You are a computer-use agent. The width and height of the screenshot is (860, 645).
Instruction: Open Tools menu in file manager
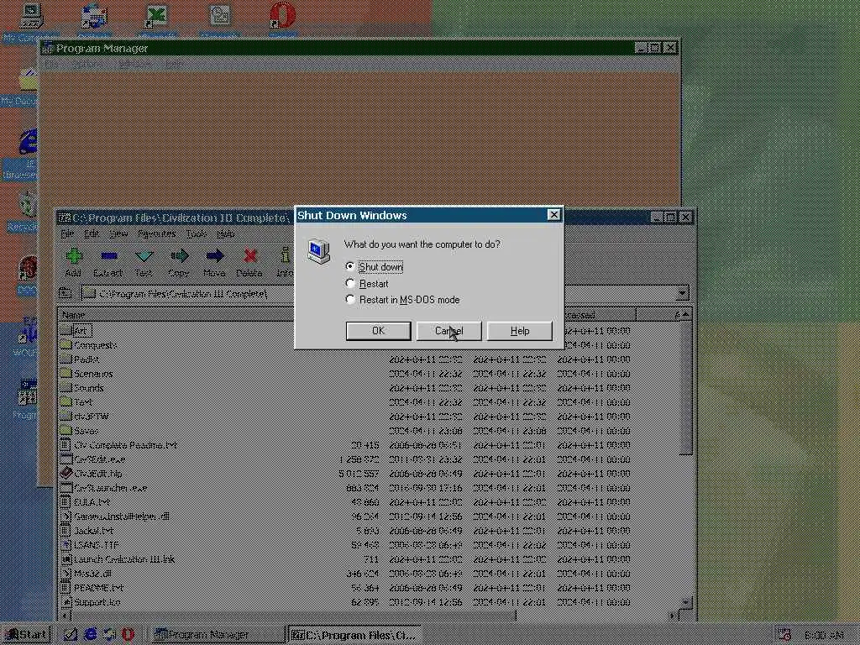[x=196, y=233]
